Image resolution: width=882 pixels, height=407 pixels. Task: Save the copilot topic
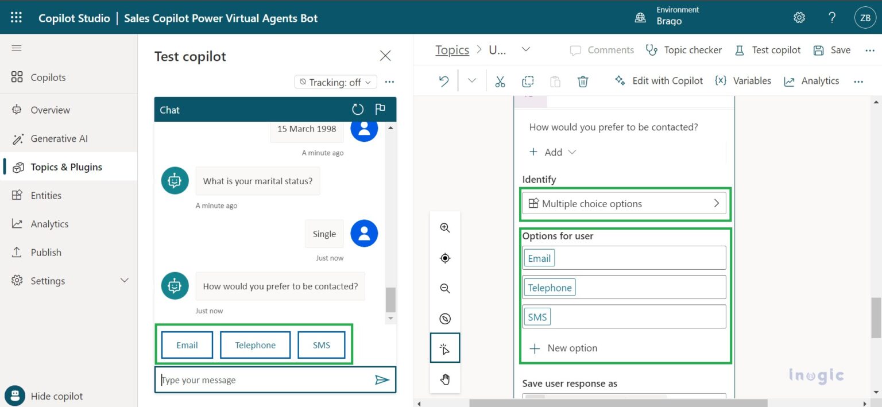pos(831,50)
